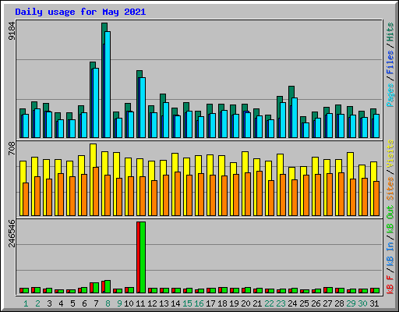Screen dimensions: 399x312
Task: Click day label 16 on the x-axis
Action: 199,303
